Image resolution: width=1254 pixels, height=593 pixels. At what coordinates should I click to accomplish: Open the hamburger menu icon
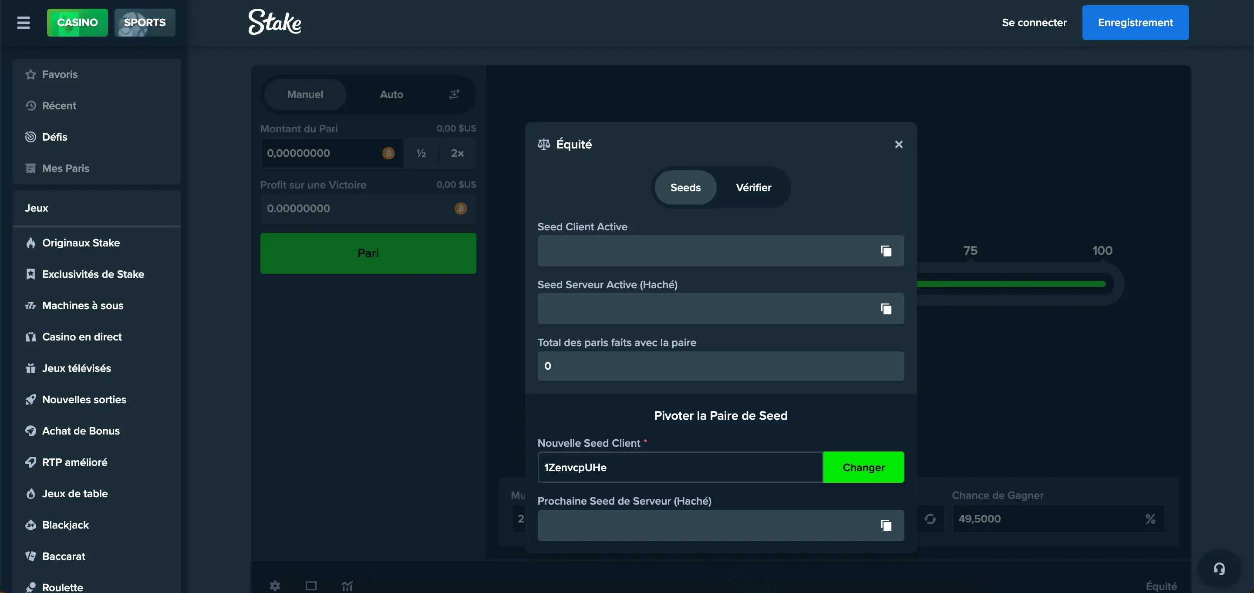24,22
